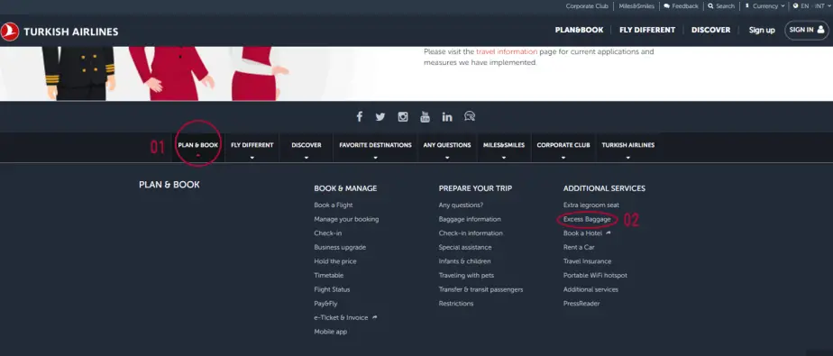This screenshot has height=356, width=833.
Task: Open Any questions? link
Action: pos(462,205)
